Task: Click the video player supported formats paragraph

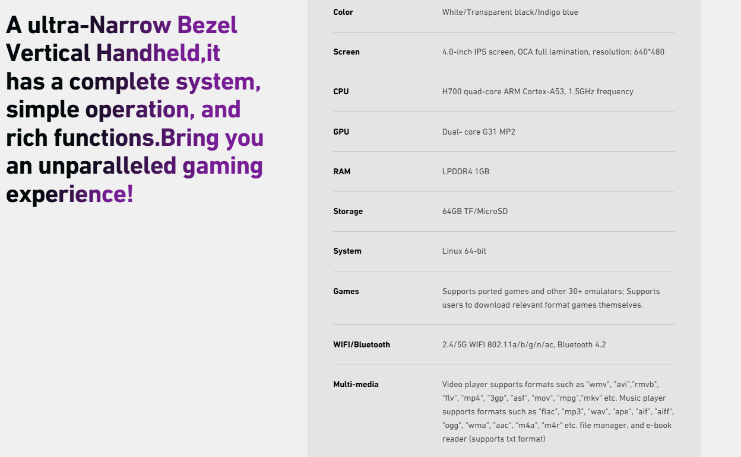Action: pos(558,411)
